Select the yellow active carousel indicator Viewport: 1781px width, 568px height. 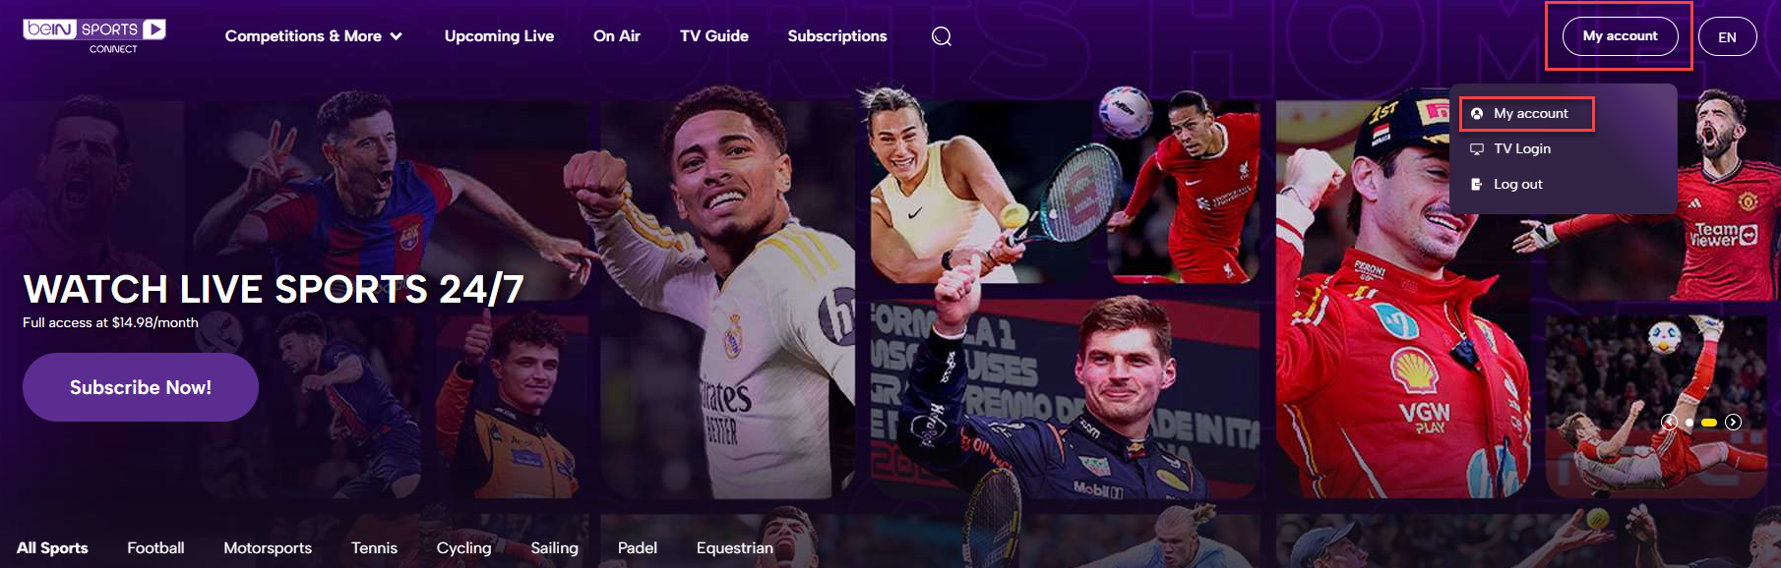coord(1709,423)
